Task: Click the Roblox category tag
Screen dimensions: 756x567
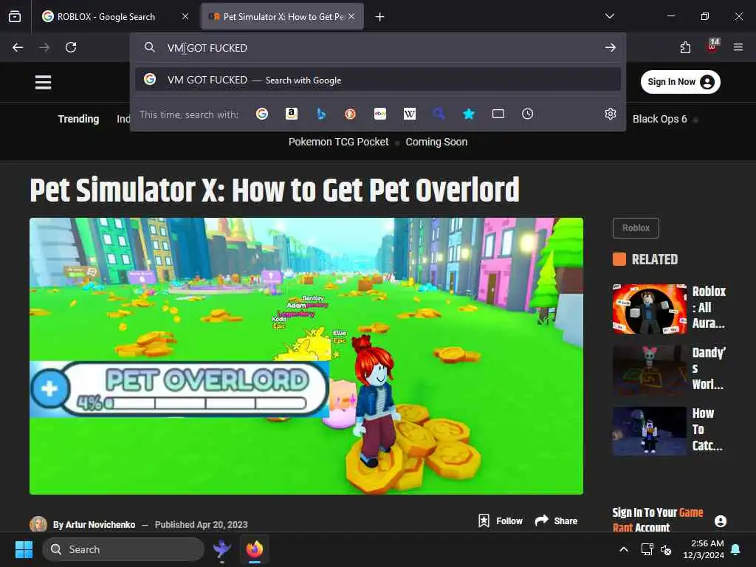Action: [636, 228]
